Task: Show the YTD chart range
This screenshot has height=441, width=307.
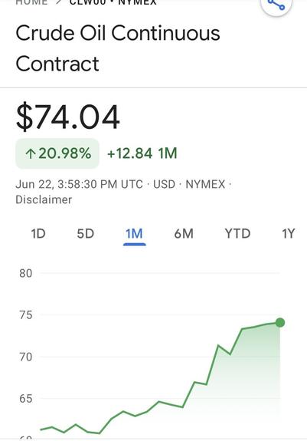Action: tap(237, 234)
